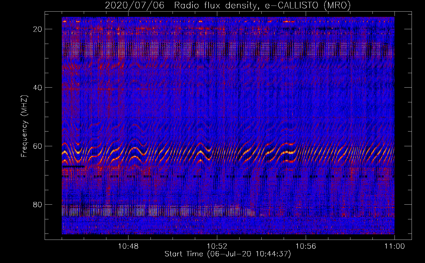Click the 40 MHz frequency tick label
This screenshot has height=263, width=425.
point(38,88)
